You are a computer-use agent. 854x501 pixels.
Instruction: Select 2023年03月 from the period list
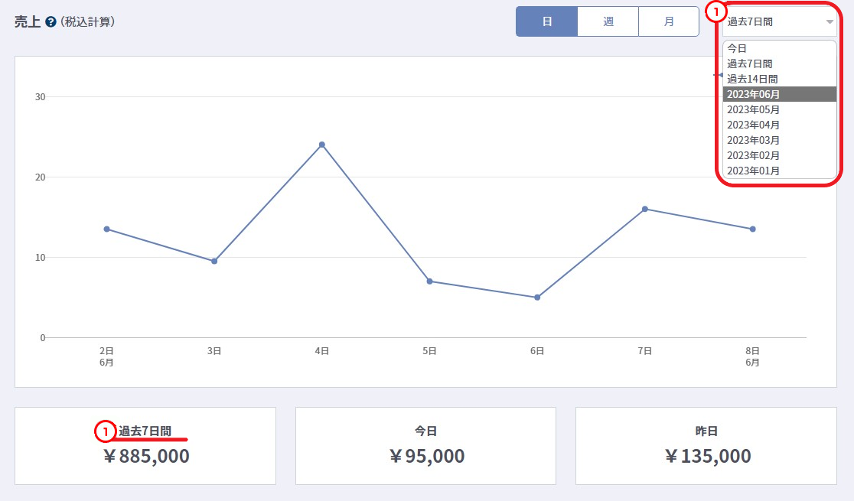tap(753, 140)
